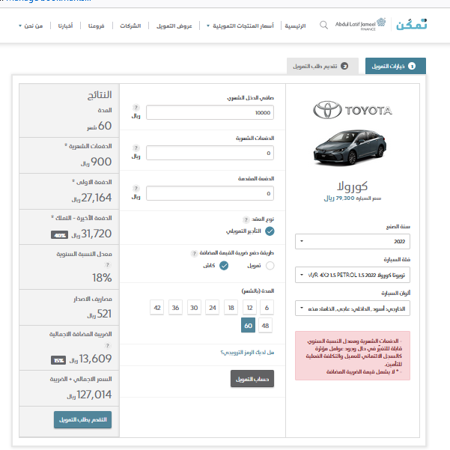The height and width of the screenshot is (450, 450).
Task: Click the promo code link
Action: point(247,352)
